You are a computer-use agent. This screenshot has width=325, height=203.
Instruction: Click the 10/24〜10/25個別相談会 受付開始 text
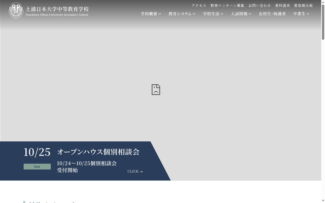pyautogui.click(x=87, y=167)
